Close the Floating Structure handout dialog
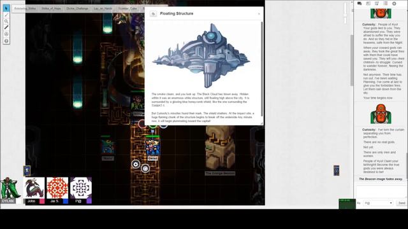408x229 pixels. [x=259, y=14]
